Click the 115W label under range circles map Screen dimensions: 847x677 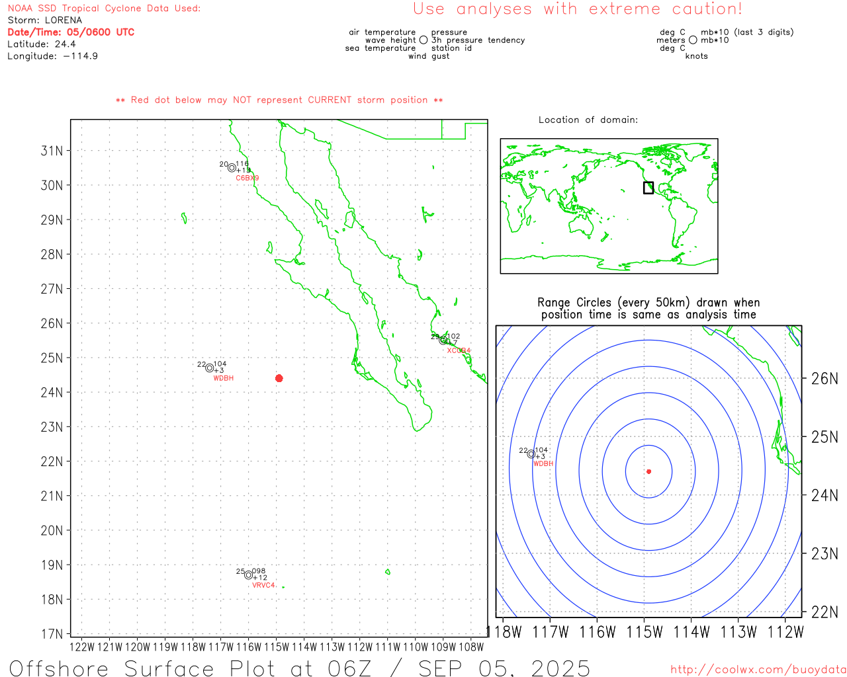point(645,633)
